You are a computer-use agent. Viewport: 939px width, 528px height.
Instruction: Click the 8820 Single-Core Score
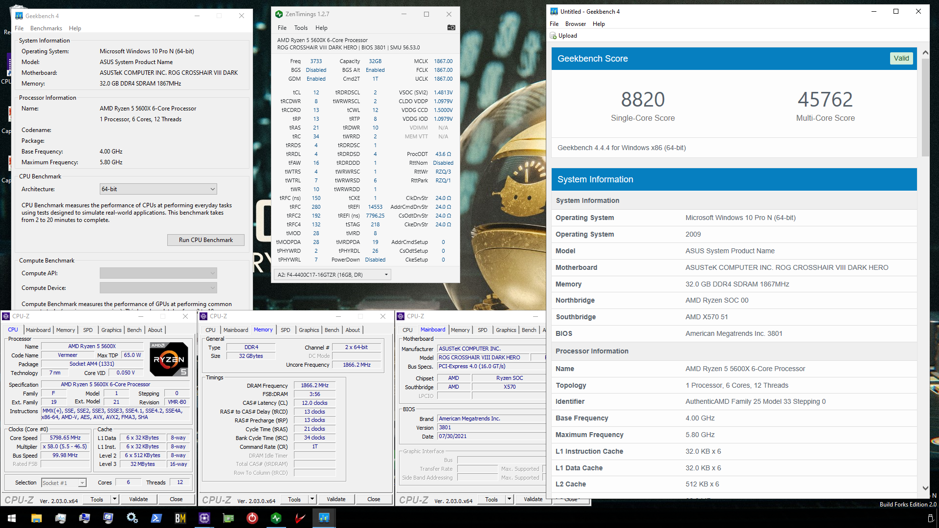(643, 100)
